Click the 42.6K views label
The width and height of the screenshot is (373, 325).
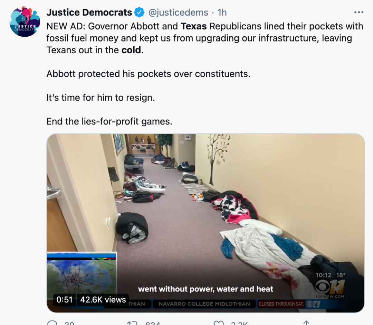click(x=103, y=299)
